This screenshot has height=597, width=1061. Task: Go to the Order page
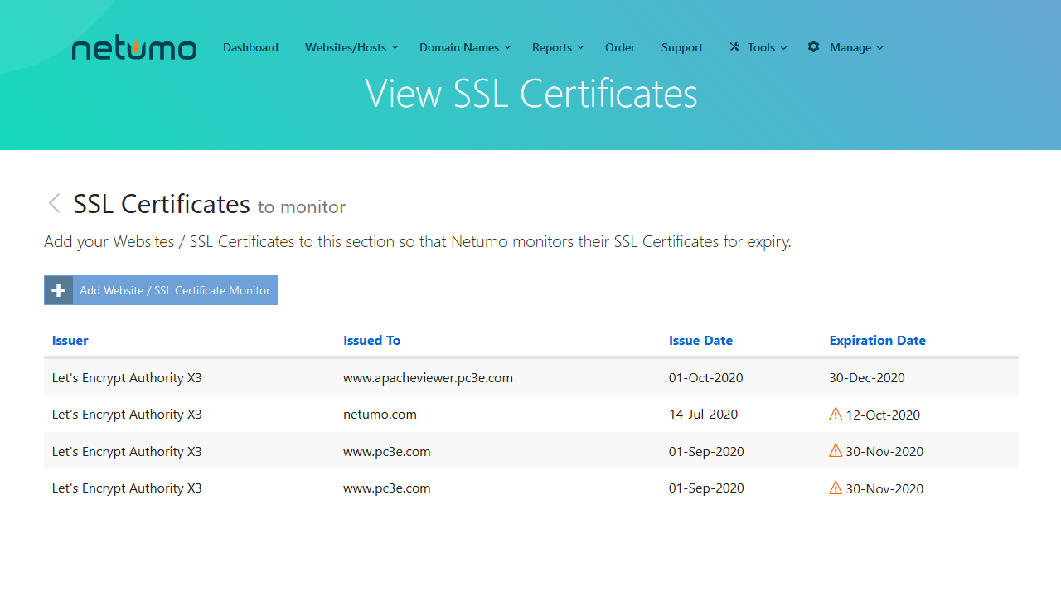click(x=620, y=47)
